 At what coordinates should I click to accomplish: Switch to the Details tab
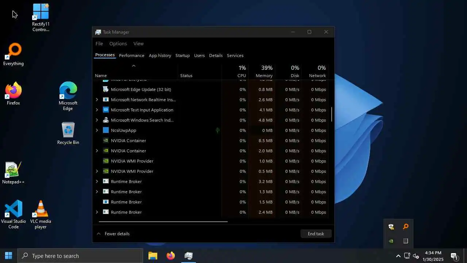216,56
